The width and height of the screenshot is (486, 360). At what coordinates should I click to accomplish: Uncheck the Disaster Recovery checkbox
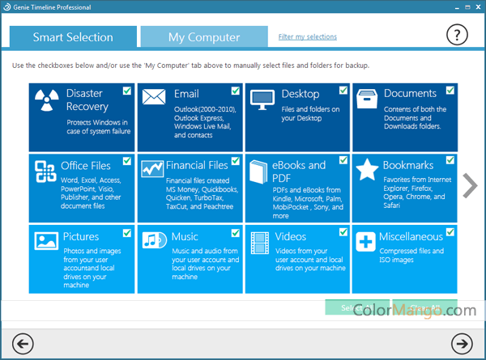point(127,91)
